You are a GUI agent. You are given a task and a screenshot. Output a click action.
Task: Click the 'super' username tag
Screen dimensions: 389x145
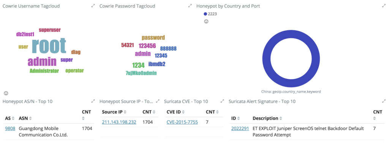pos(66,60)
